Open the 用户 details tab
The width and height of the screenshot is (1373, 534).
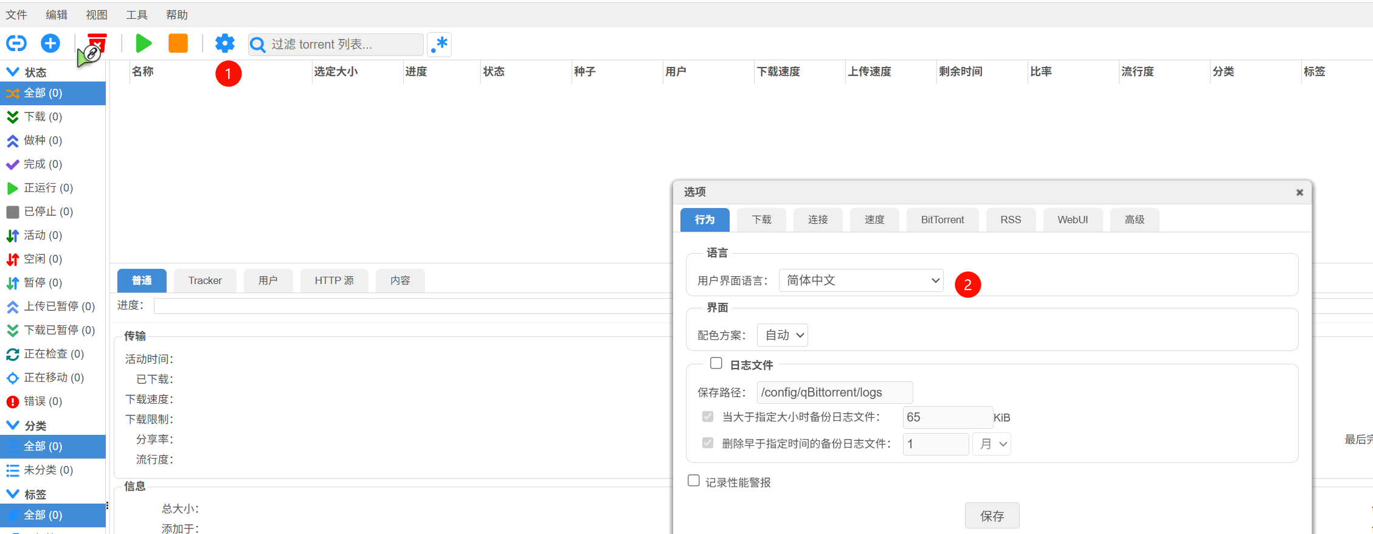pos(268,280)
